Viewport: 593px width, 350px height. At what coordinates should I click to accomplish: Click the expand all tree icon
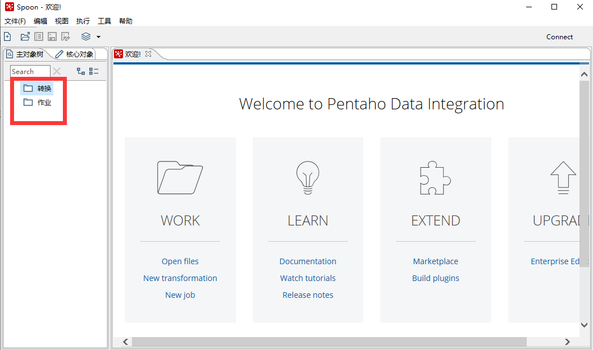(80, 71)
